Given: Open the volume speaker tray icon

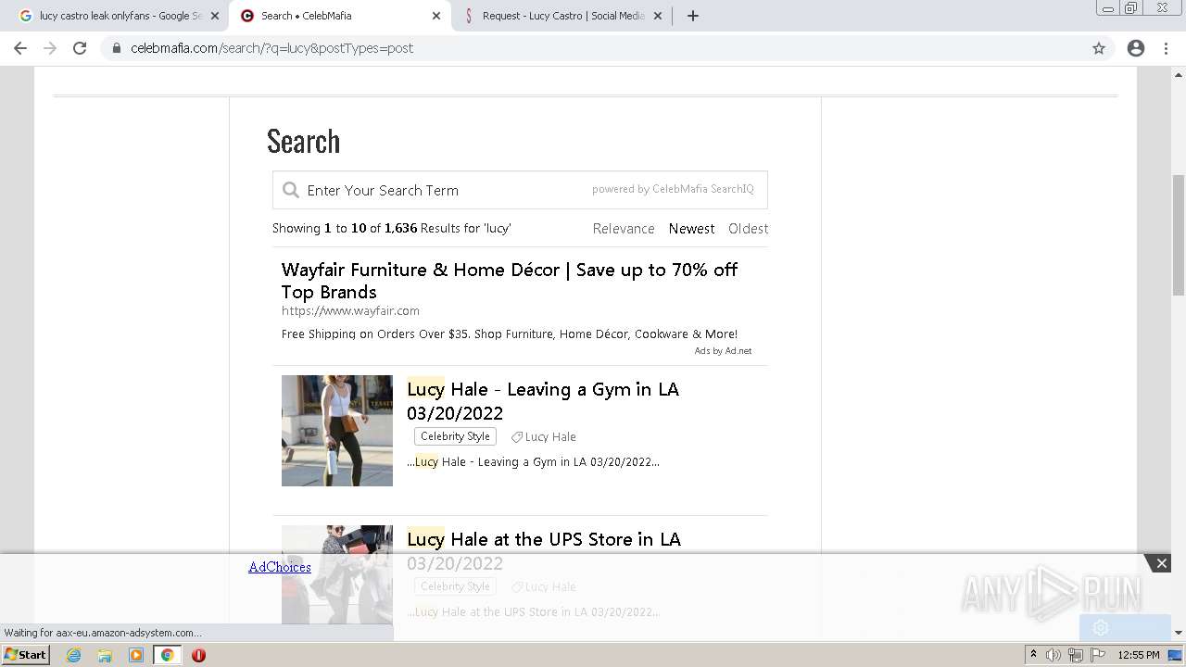Looking at the screenshot, I should coord(1054,655).
